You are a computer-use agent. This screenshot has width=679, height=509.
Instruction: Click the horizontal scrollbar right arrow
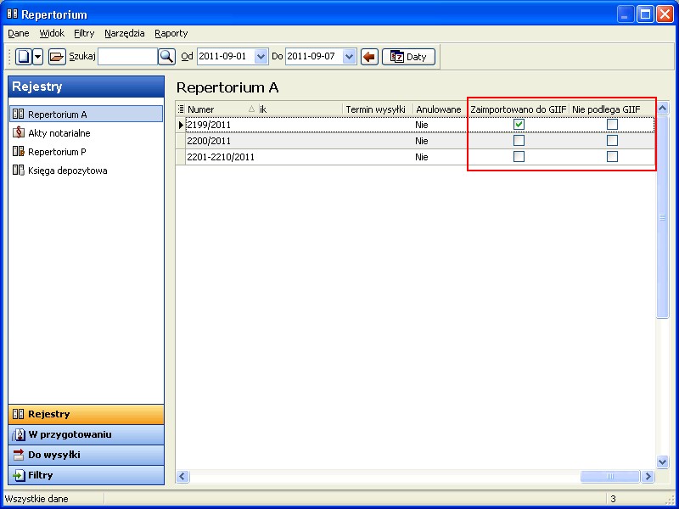[648, 477]
